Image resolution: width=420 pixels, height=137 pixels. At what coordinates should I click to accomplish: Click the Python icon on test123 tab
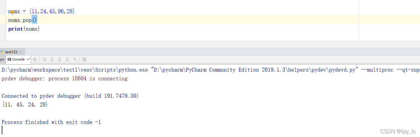click(x=1, y=52)
